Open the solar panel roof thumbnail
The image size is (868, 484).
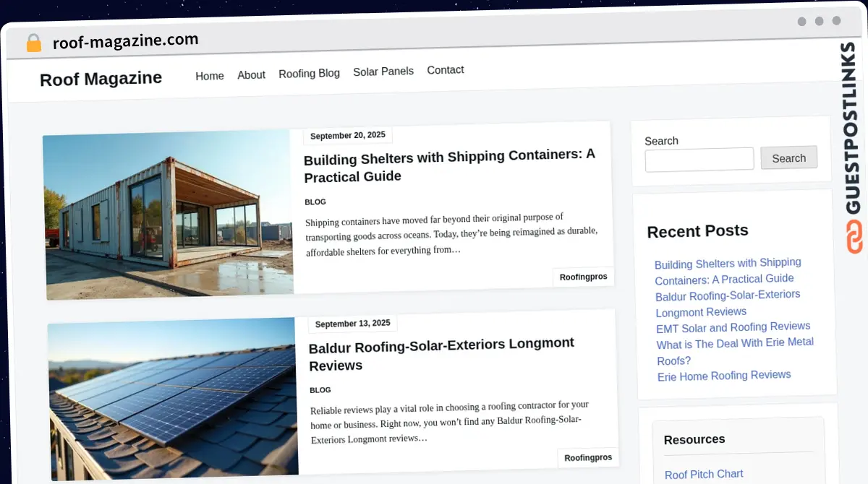[x=174, y=399]
